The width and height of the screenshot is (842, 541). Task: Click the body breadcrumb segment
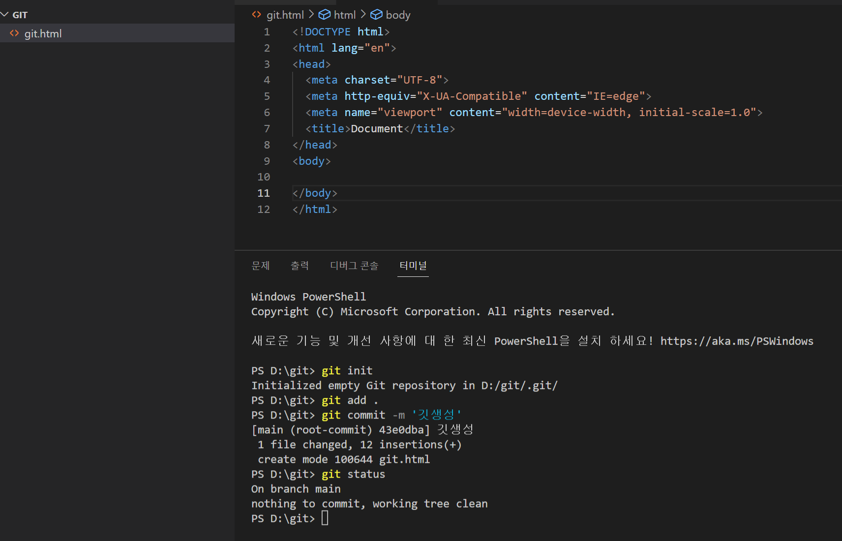point(398,15)
